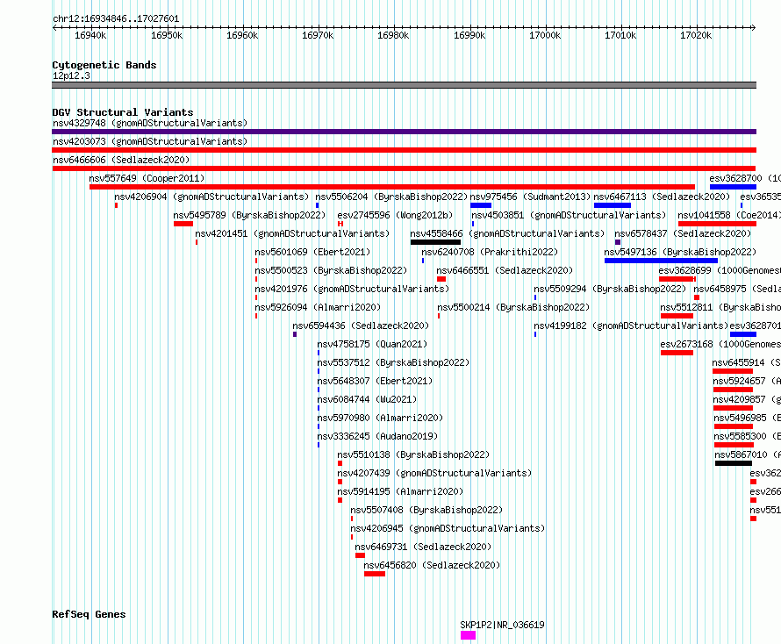Viewport: 781px width, 644px height.
Task: Click the red bar under esv3628699
Action: coord(677,279)
